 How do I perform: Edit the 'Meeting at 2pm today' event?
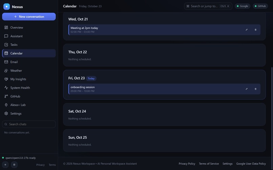(x=247, y=30)
